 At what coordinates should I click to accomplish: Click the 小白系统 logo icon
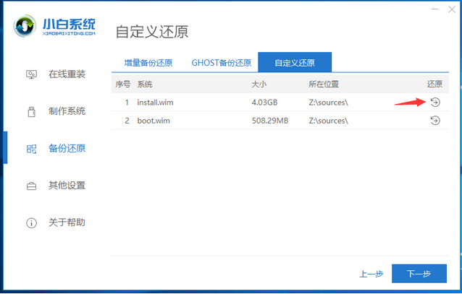[26, 26]
